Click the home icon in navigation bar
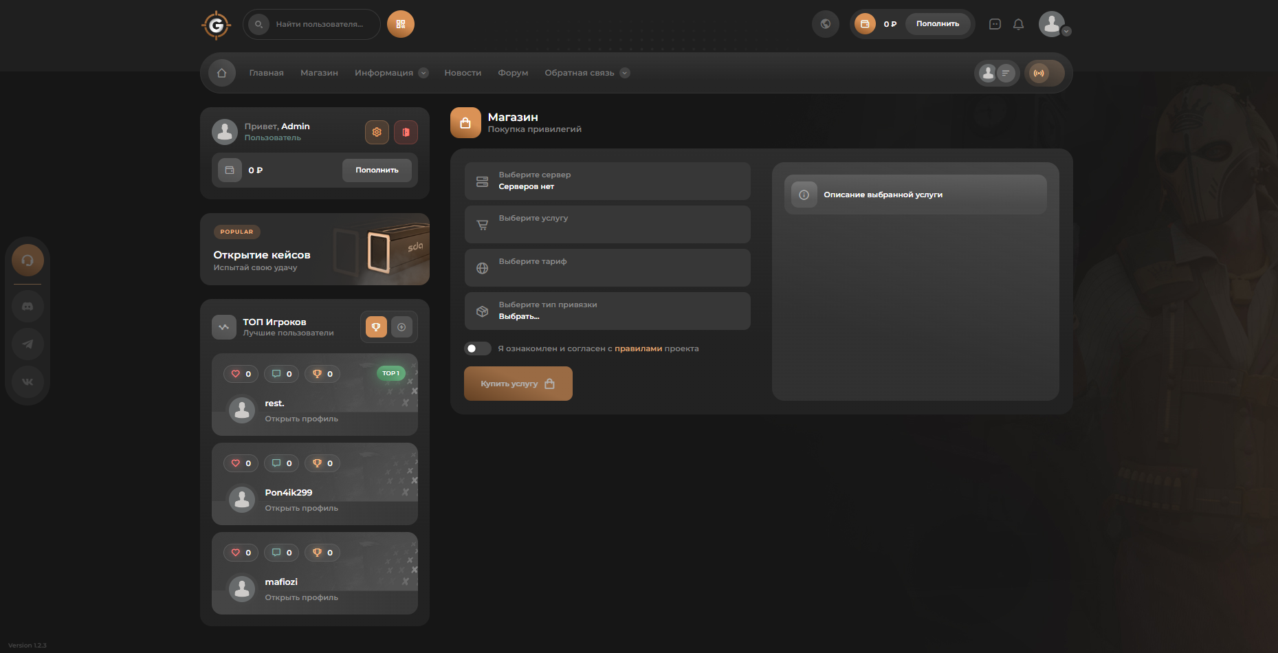This screenshot has width=1278, height=653. click(x=221, y=73)
